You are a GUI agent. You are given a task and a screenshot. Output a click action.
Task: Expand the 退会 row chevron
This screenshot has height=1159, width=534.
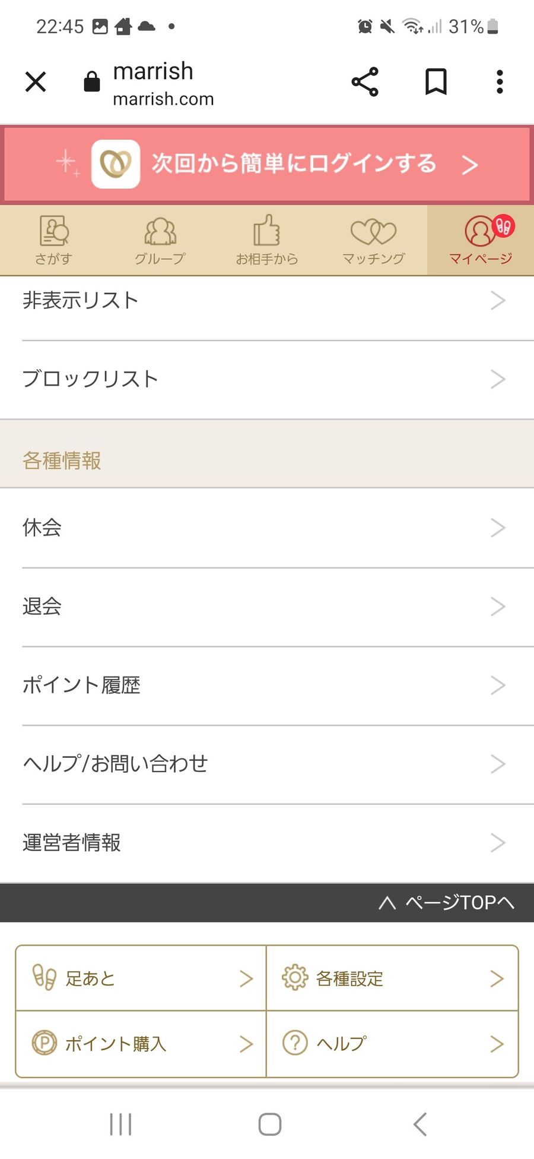tap(498, 607)
